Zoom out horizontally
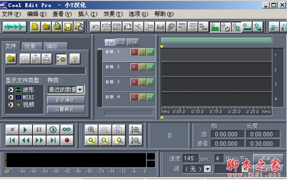This screenshot has width=287, height=180. pyautogui.click(x=105, y=129)
